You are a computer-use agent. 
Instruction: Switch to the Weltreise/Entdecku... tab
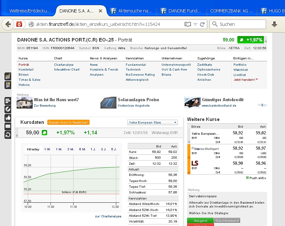click(30, 11)
